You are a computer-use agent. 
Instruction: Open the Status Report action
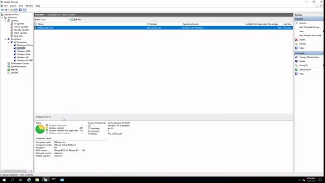tap(305, 70)
